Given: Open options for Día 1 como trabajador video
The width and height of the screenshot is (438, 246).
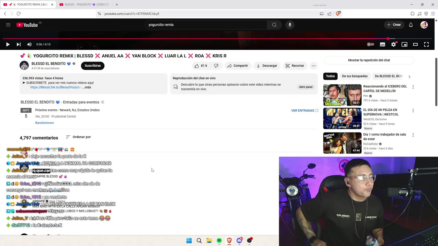Looking at the screenshot, I should click(x=413, y=135).
